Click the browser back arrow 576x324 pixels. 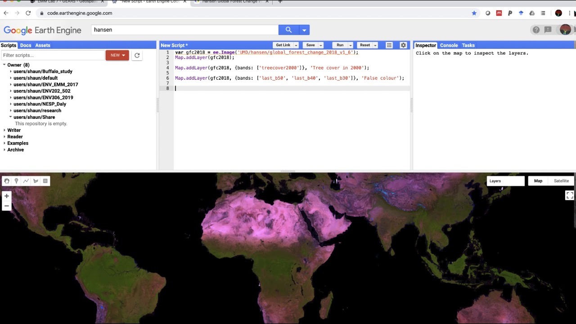(6, 13)
